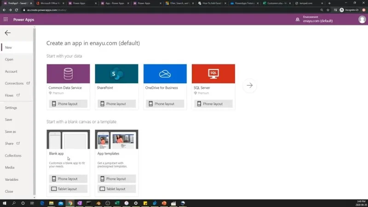This screenshot has width=368, height=207.
Task: Select the OneDrive for Business cloud tile
Action: point(165,74)
